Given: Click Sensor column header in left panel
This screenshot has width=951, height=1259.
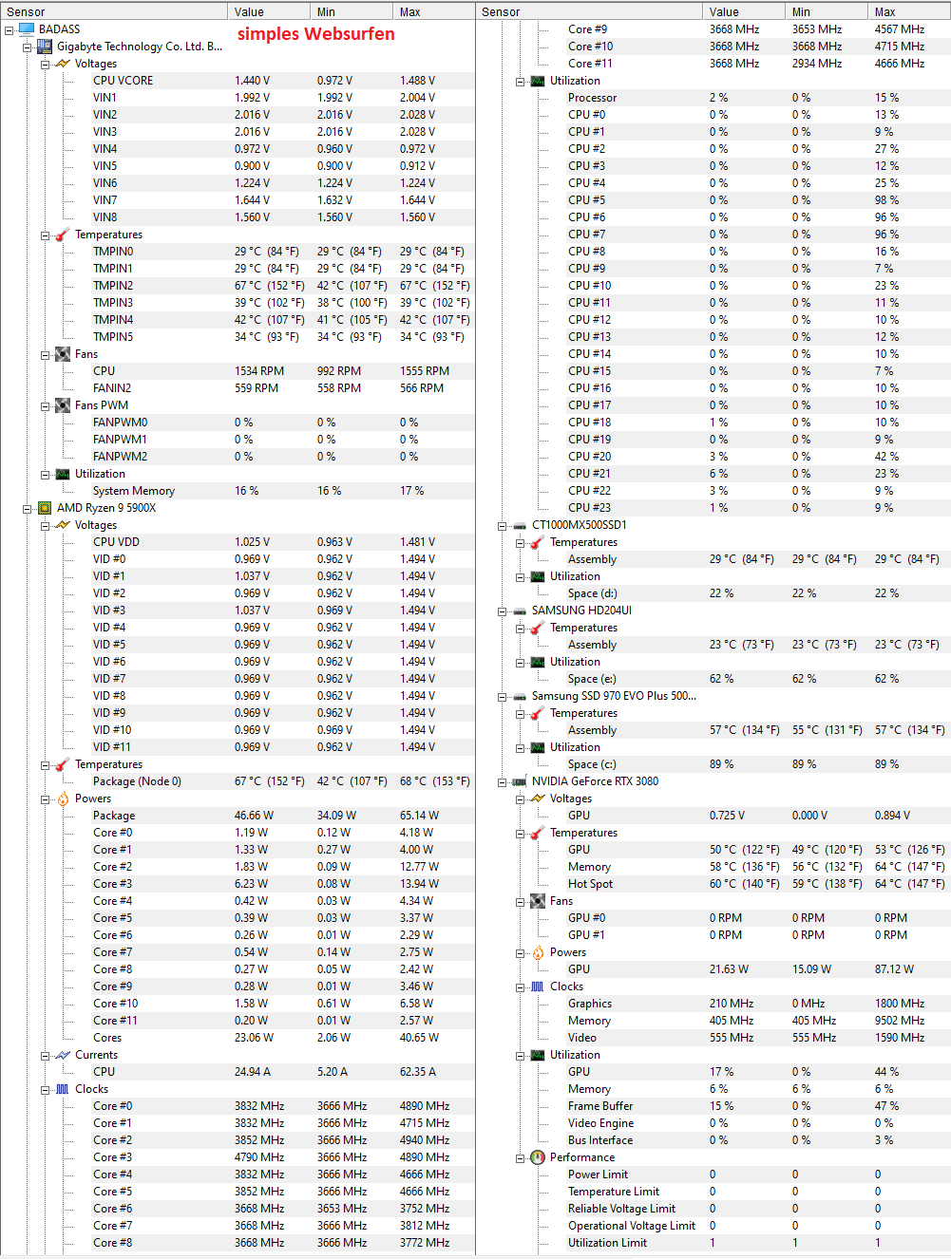Looking at the screenshot, I should coord(114,11).
